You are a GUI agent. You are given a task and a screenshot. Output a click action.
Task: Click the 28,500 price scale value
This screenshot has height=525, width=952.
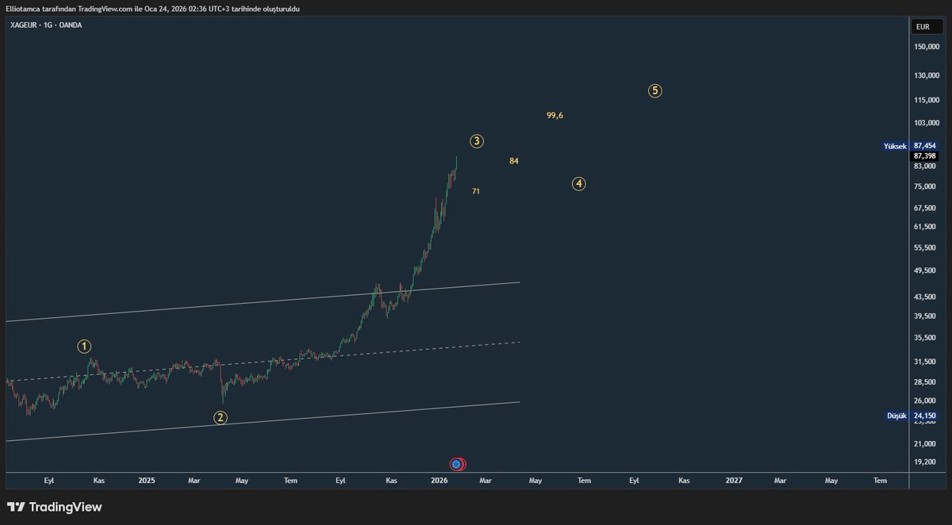(925, 382)
